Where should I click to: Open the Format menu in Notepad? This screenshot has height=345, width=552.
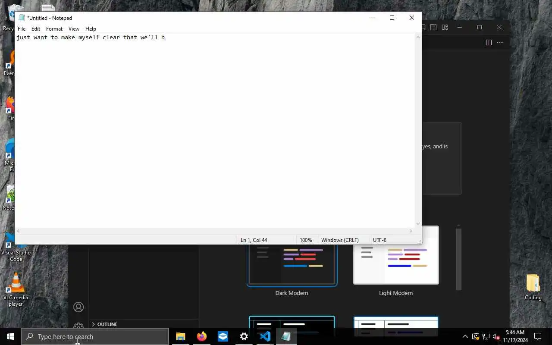pos(54,29)
